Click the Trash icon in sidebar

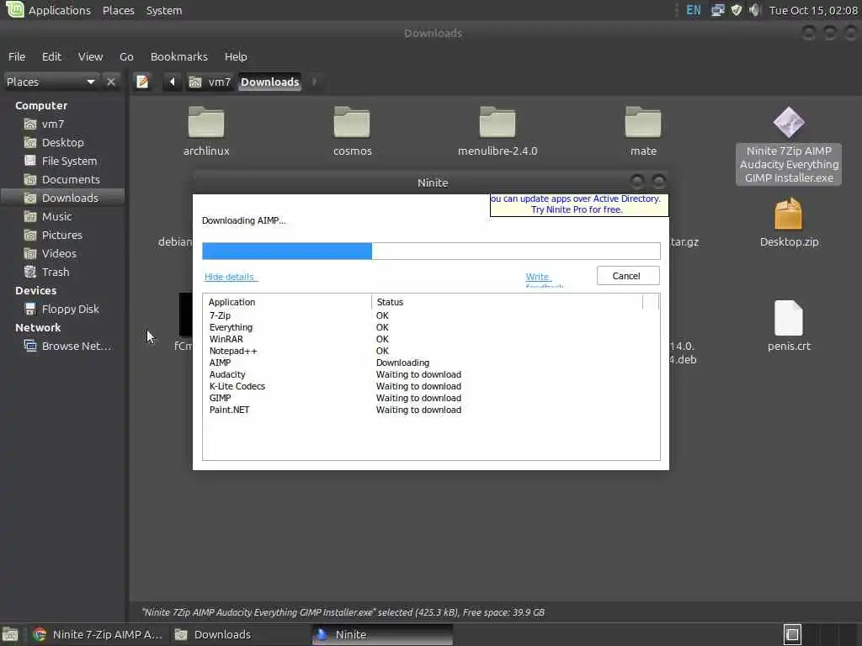tap(30, 272)
